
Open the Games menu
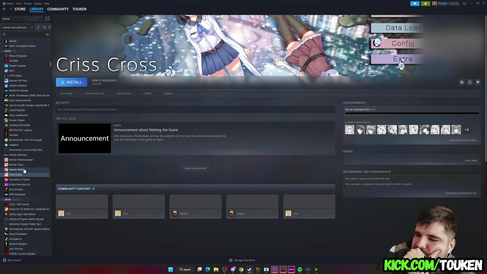point(38,3)
